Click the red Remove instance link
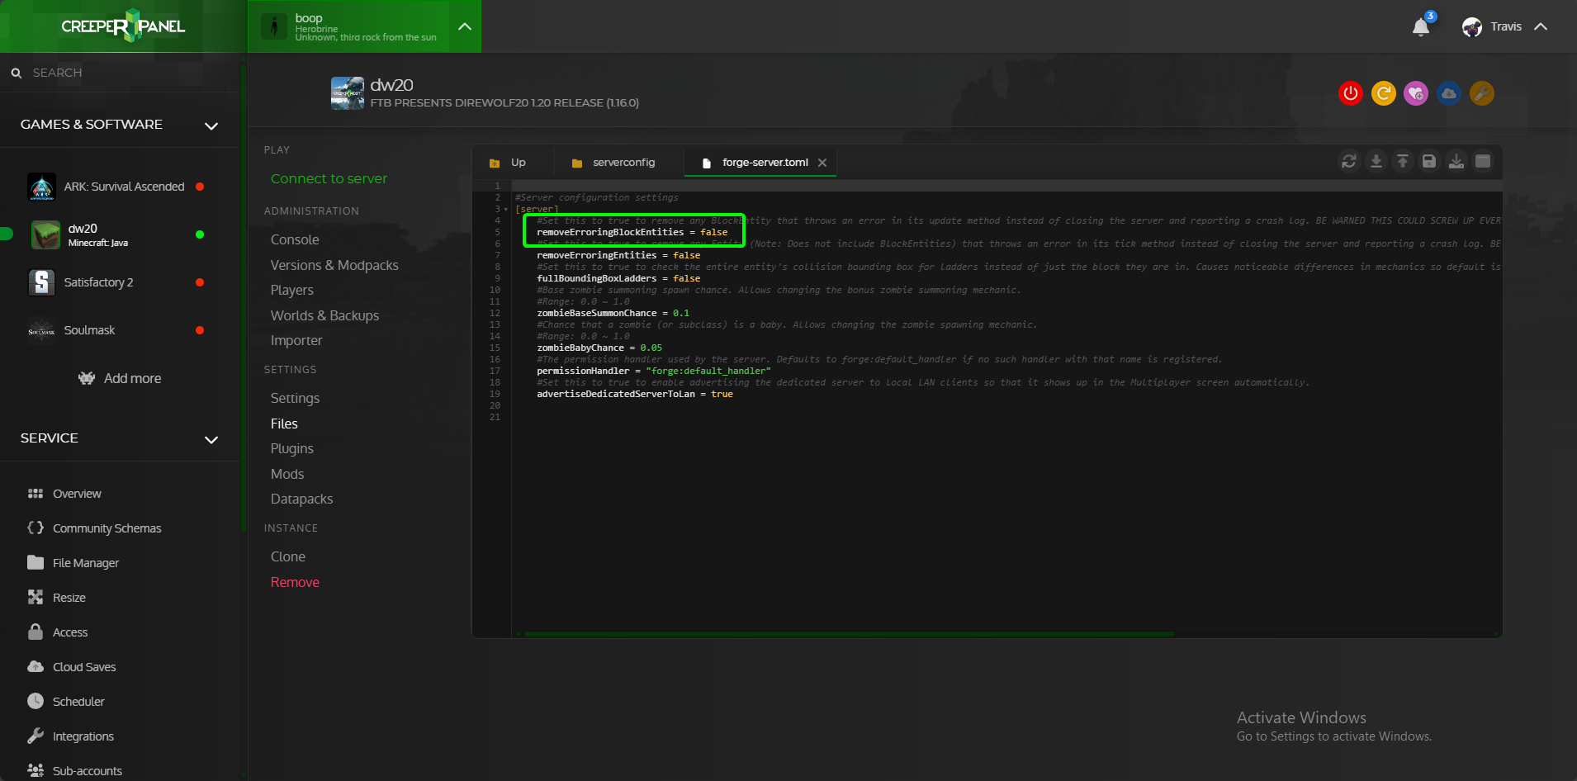 click(295, 582)
